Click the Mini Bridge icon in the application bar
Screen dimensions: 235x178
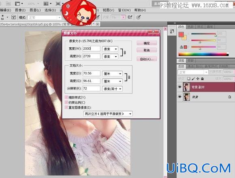(9, 4)
